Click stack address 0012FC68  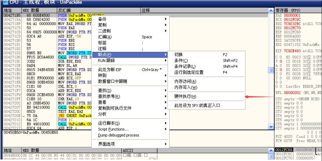tap(283, 150)
